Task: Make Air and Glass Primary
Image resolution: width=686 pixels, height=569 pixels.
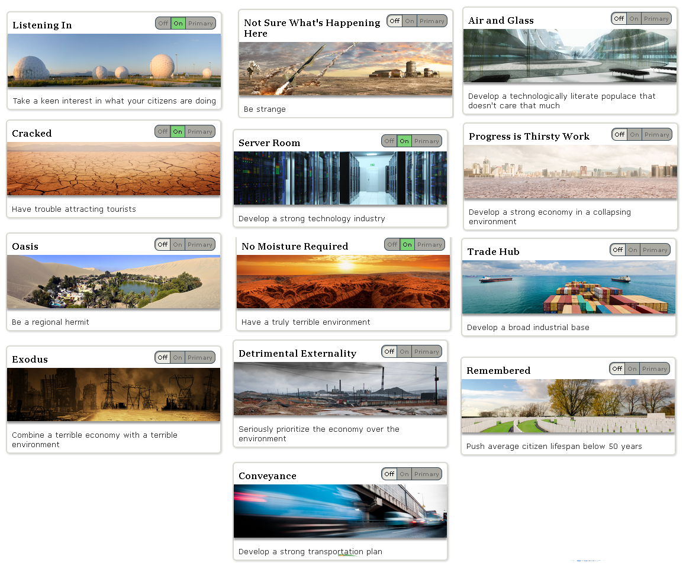Action: click(x=656, y=18)
